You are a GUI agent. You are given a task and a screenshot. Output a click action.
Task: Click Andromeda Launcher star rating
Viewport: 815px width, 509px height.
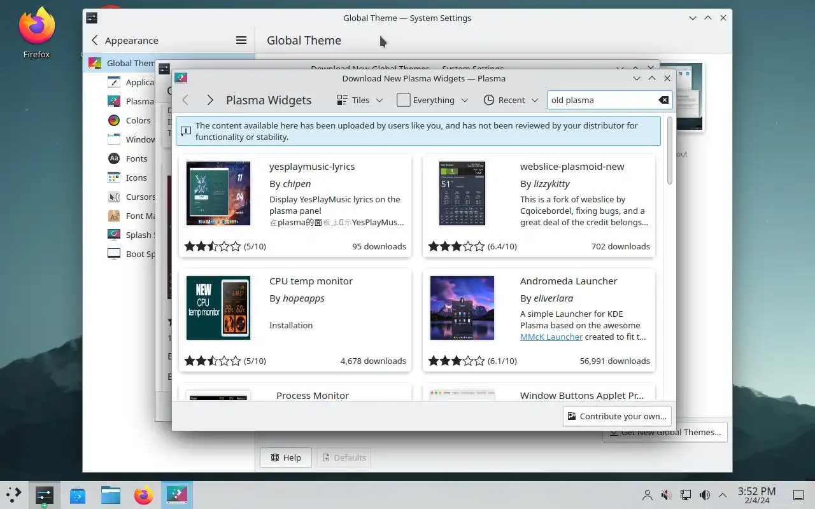pyautogui.click(x=457, y=361)
